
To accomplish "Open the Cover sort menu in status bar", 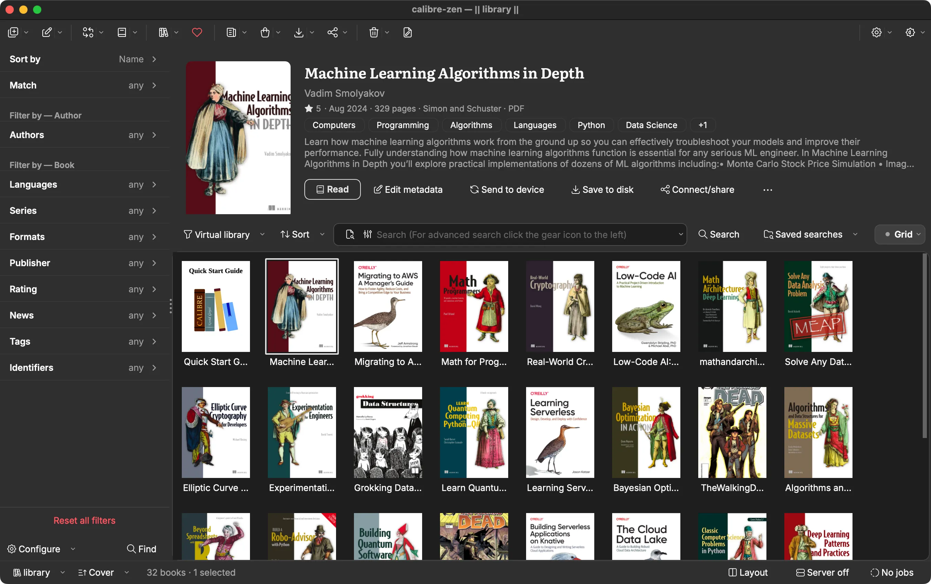I will click(103, 572).
